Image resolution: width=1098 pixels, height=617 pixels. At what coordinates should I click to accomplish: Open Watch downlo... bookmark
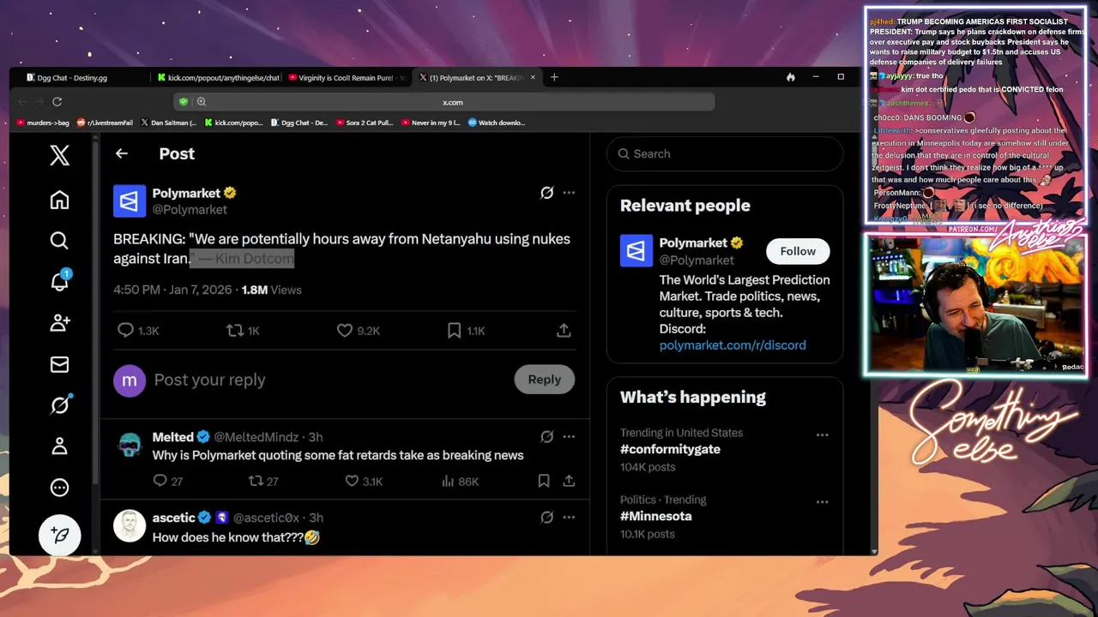coord(497,123)
